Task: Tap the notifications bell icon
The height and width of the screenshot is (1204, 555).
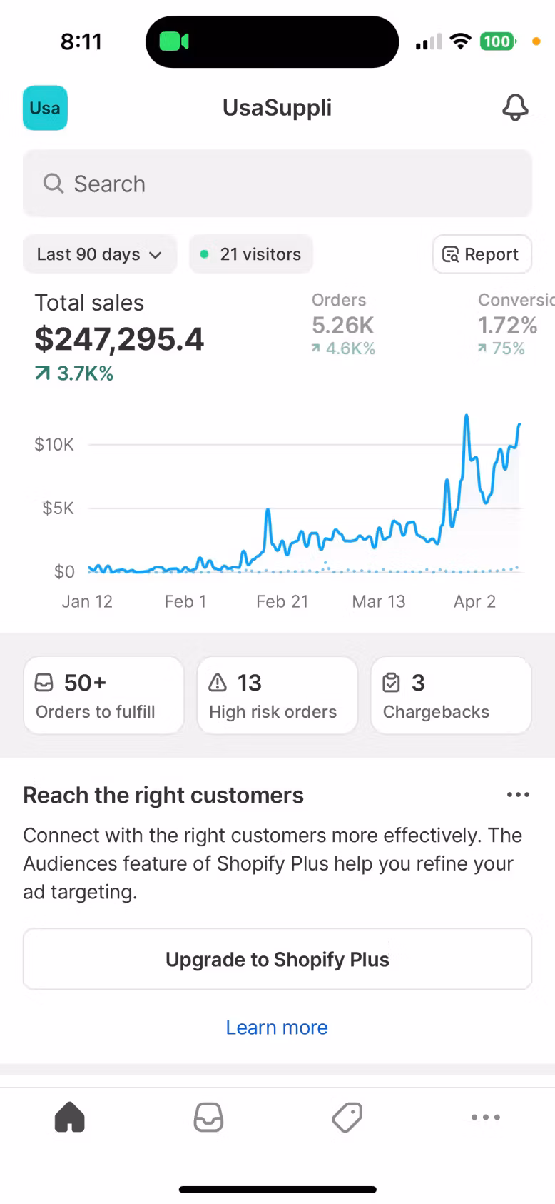Action: 515,108
